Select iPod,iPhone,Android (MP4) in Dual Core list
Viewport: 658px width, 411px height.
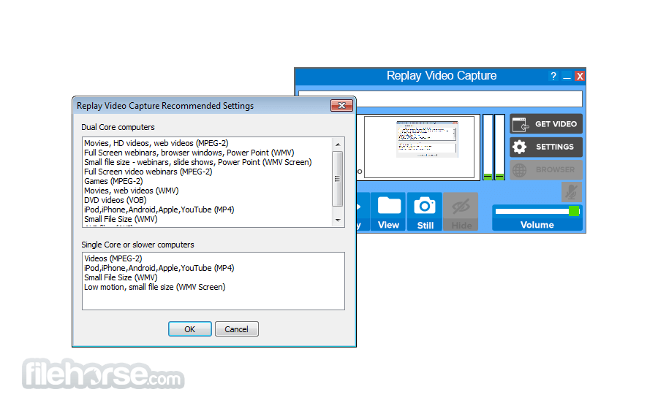(x=159, y=210)
